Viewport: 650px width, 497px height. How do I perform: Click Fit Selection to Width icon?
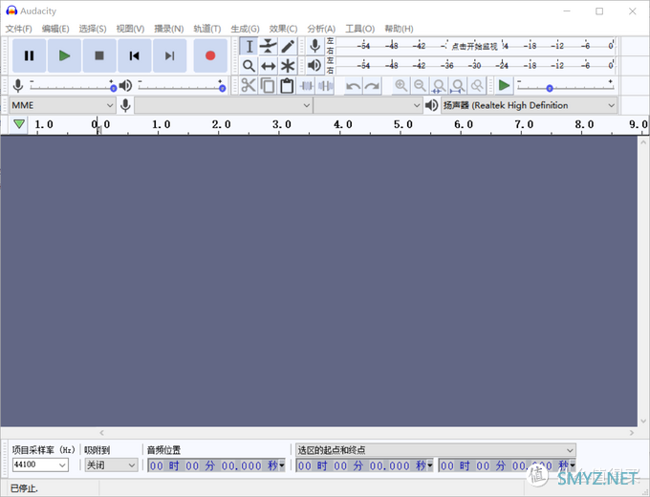pyautogui.click(x=439, y=86)
